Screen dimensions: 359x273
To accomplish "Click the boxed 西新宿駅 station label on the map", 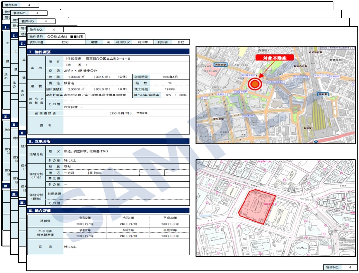I will (220, 65).
